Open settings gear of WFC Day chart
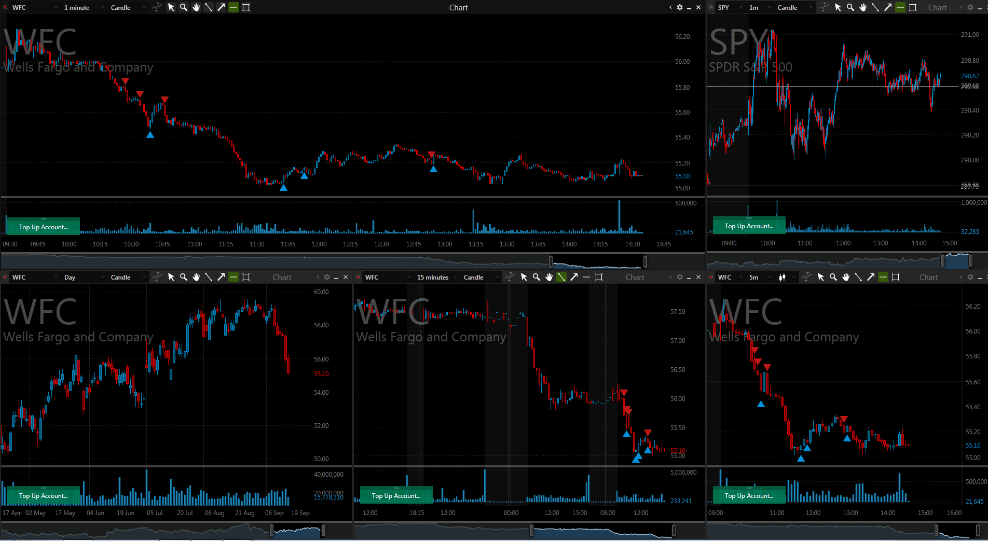The width and height of the screenshot is (988, 541). click(x=327, y=277)
